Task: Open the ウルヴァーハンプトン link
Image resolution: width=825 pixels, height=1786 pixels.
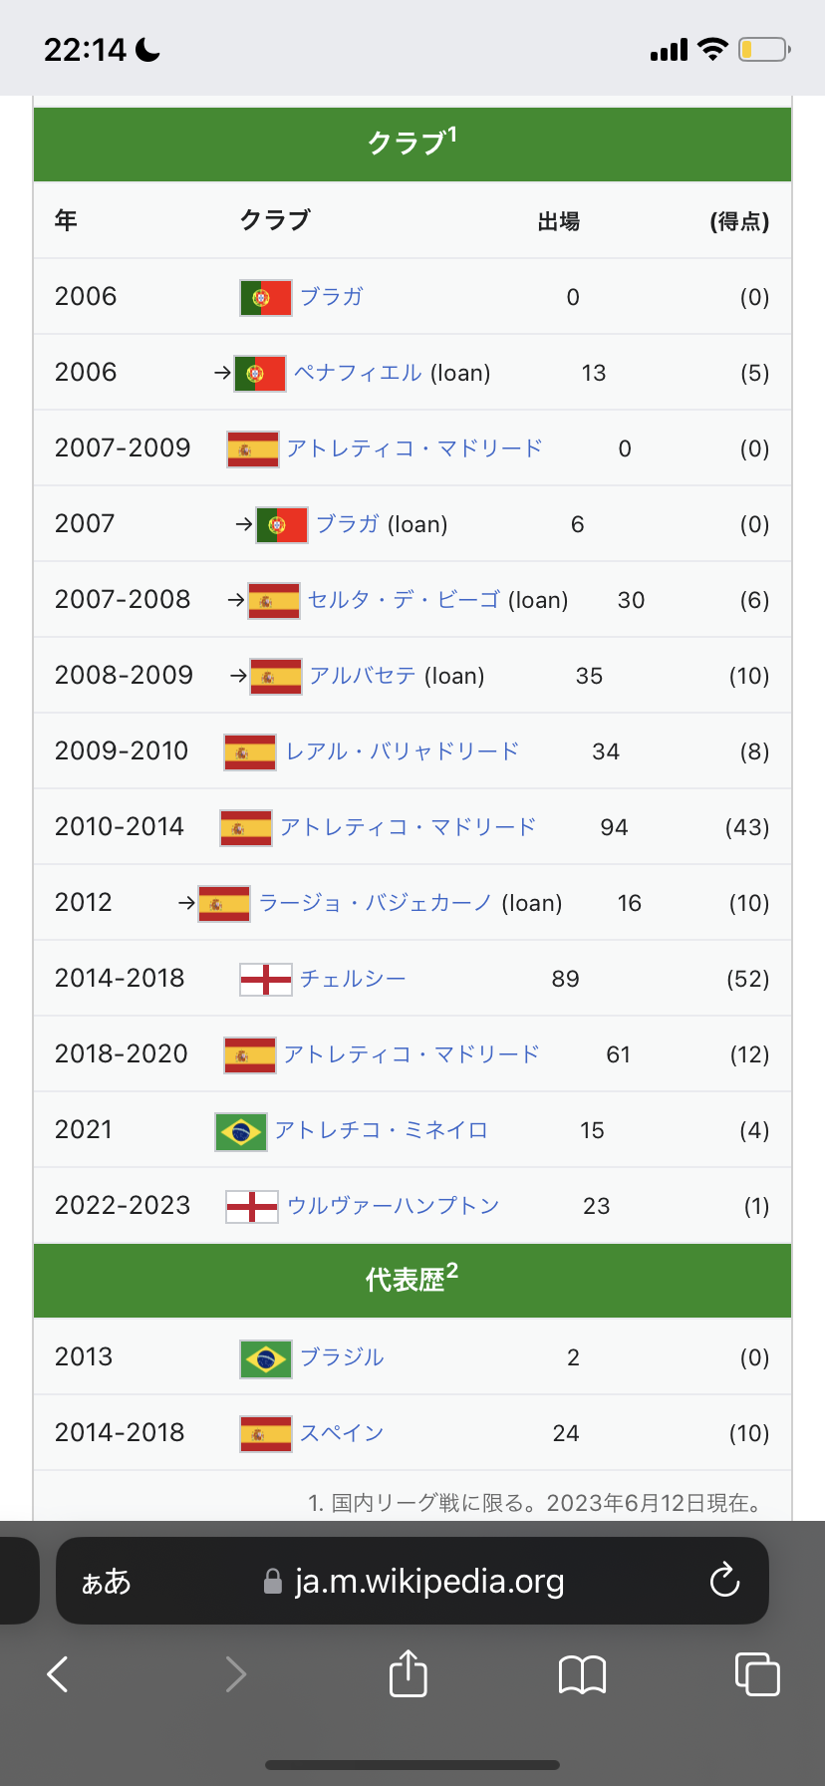Action: (393, 1206)
